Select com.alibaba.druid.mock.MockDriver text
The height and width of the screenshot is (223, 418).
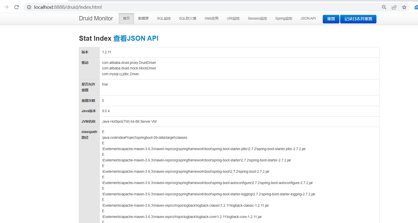129,68
